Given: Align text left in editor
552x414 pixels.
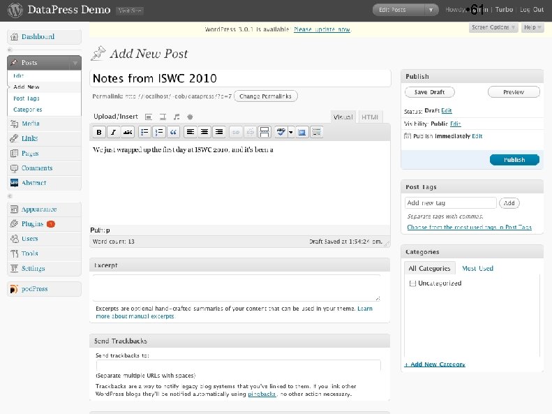Looking at the screenshot, I should (x=190, y=132).
